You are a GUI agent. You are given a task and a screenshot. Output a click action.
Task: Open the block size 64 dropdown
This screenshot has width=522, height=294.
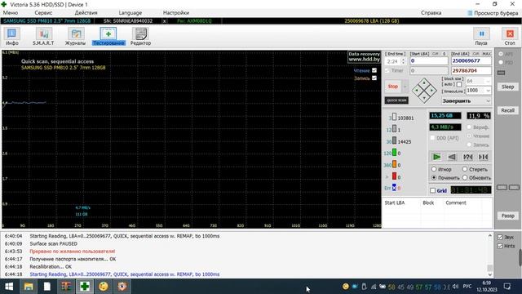(x=479, y=81)
